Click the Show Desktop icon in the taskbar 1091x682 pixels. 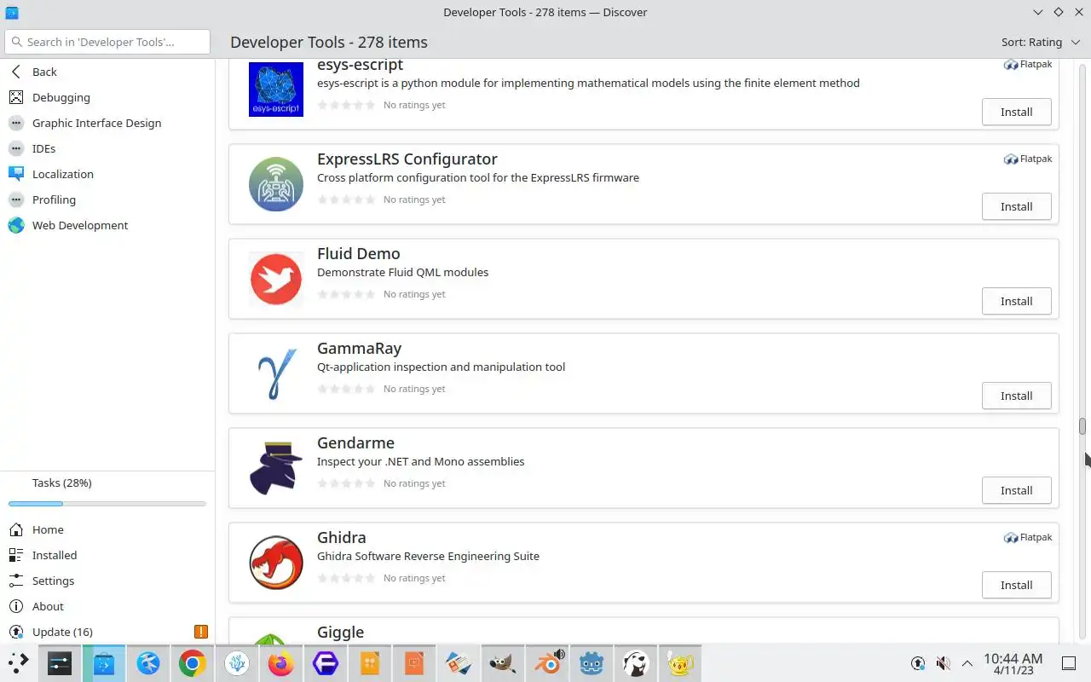pos(1069,663)
